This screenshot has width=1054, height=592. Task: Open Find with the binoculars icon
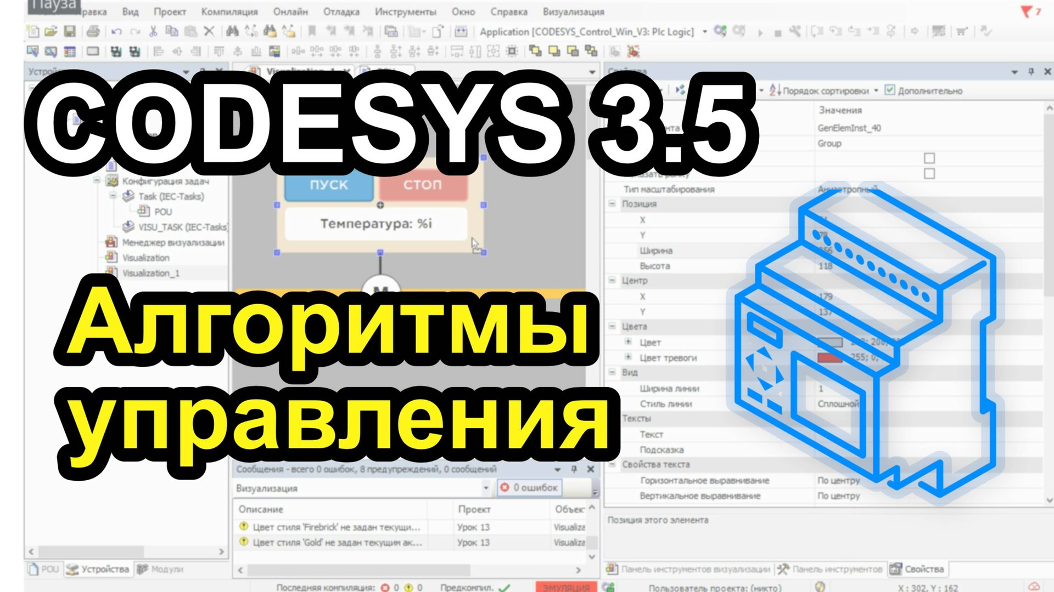coord(232,32)
